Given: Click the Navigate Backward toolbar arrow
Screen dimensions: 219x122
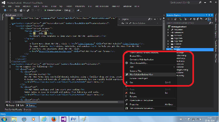Looking at the screenshot, I should pos(5,10).
